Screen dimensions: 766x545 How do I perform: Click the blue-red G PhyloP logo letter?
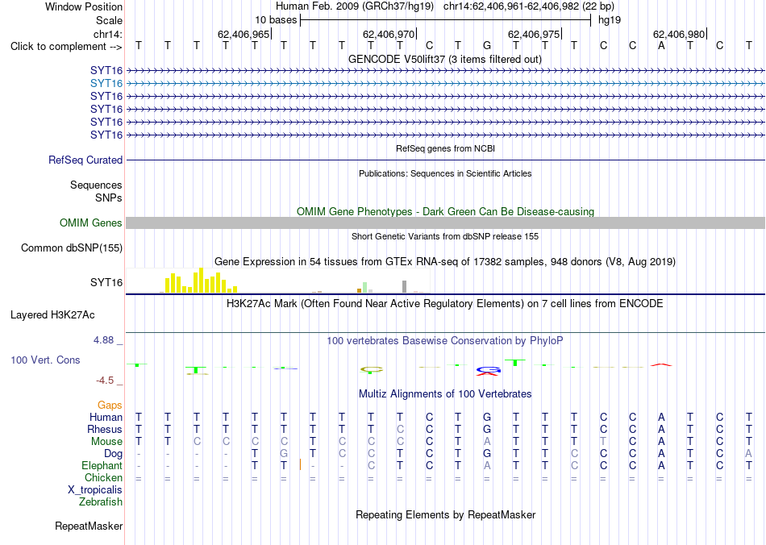pos(488,371)
